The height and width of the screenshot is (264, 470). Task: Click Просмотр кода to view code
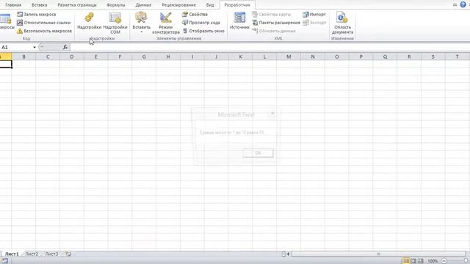(x=200, y=23)
